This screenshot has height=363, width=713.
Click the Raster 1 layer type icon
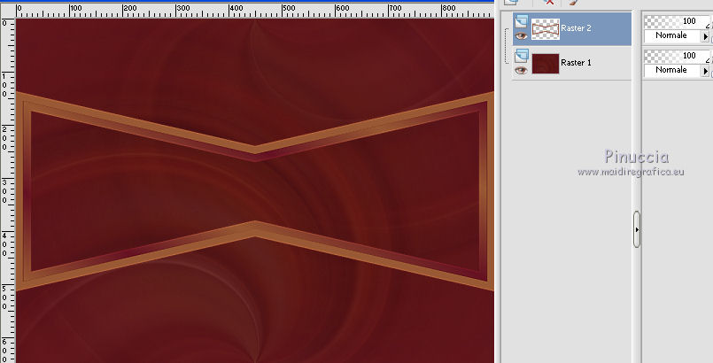[x=521, y=57]
